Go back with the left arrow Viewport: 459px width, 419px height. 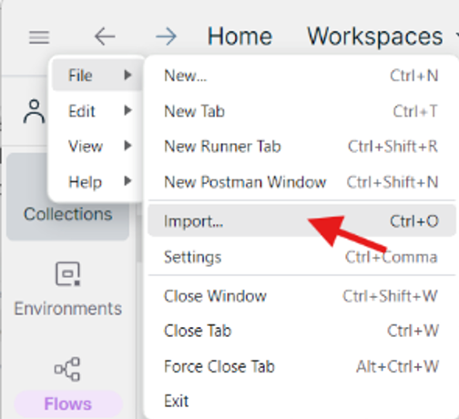pos(105,36)
